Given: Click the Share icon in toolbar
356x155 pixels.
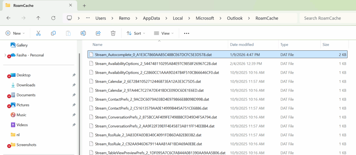Looking at the screenshot, I should tap(98, 33).
